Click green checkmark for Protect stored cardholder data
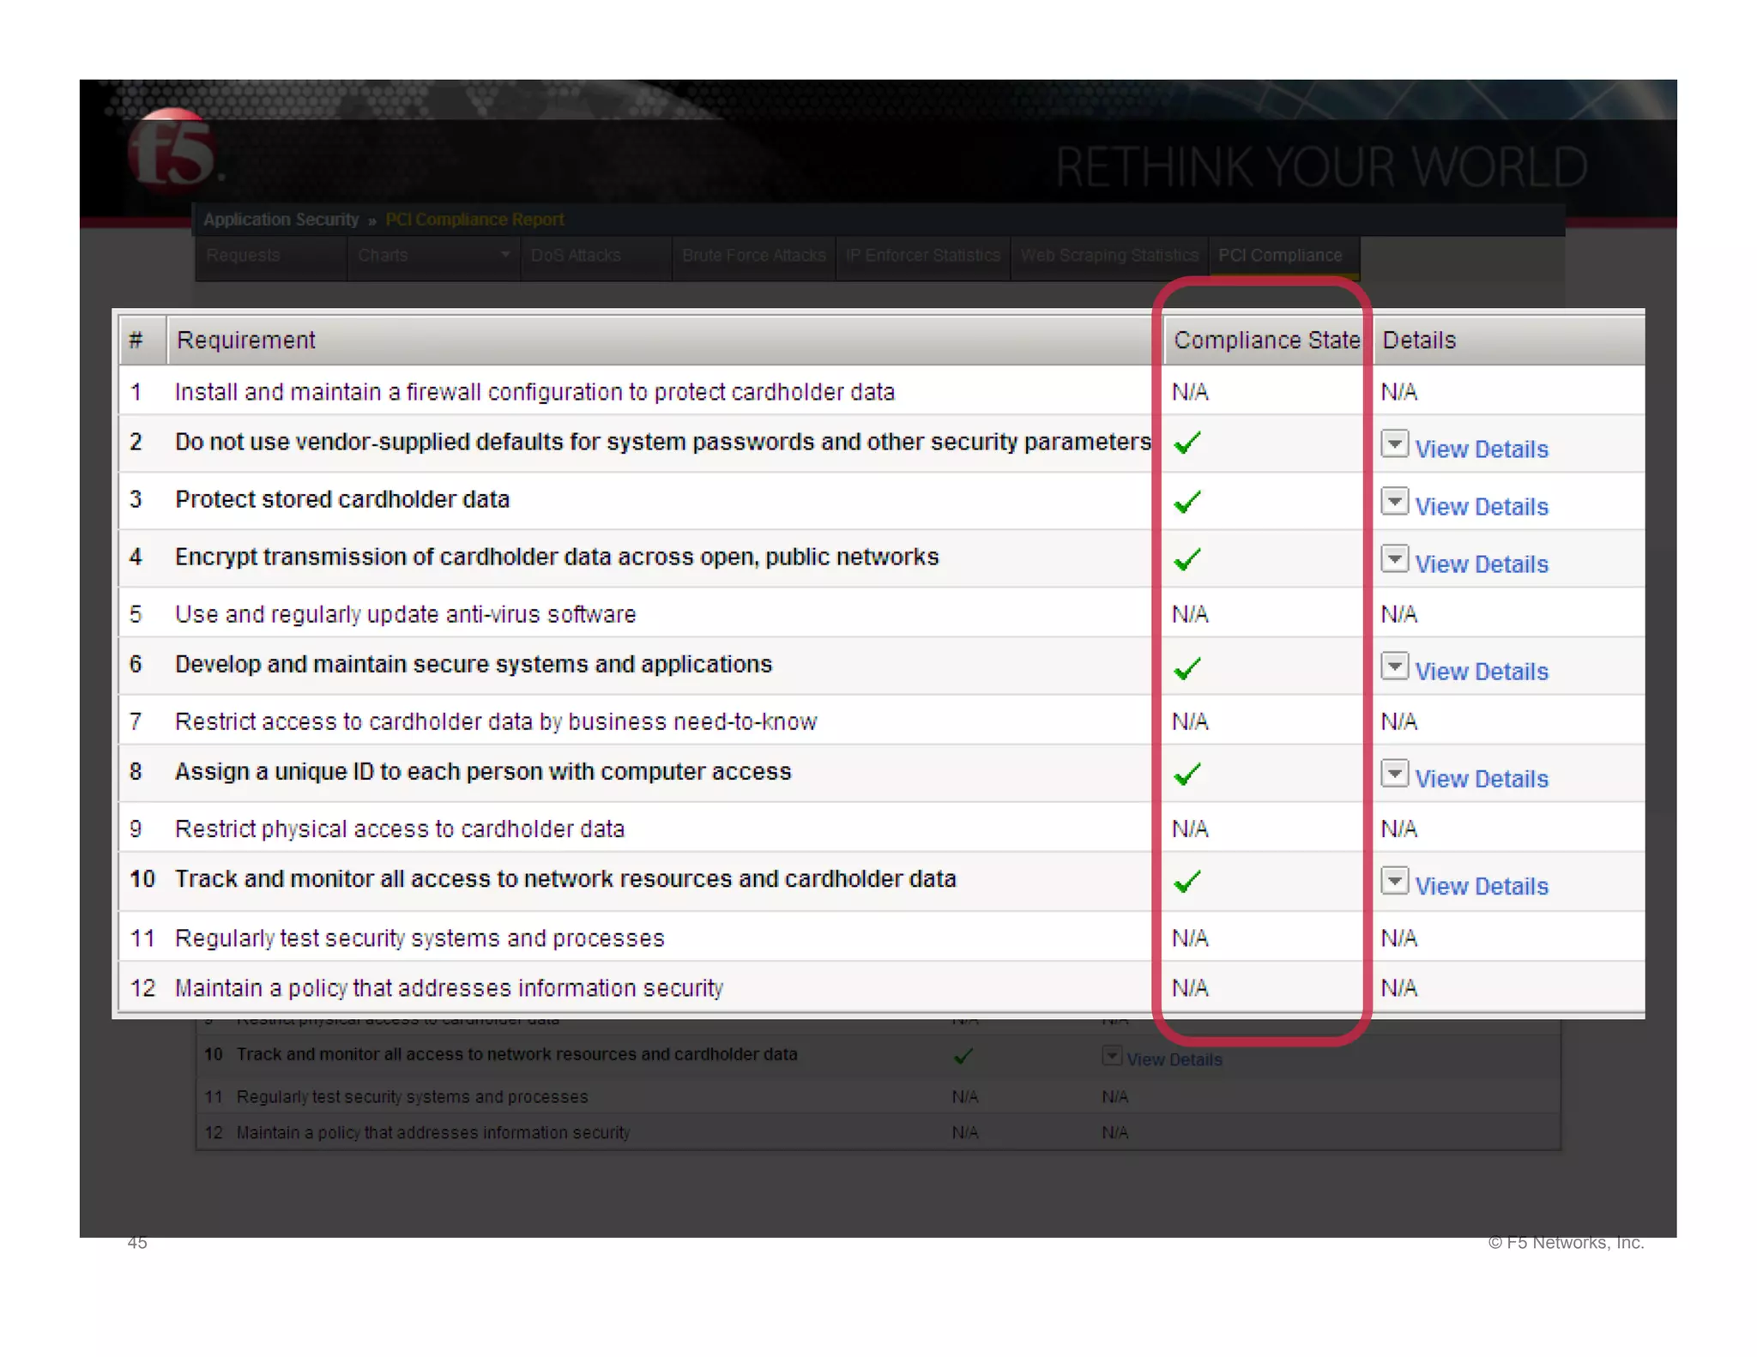This screenshot has height=1357, width=1757. coord(1187,501)
